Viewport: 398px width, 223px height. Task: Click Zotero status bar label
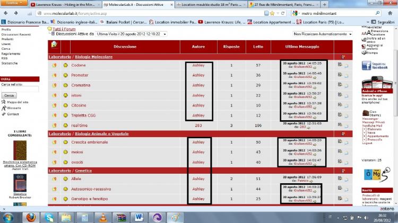(387, 209)
